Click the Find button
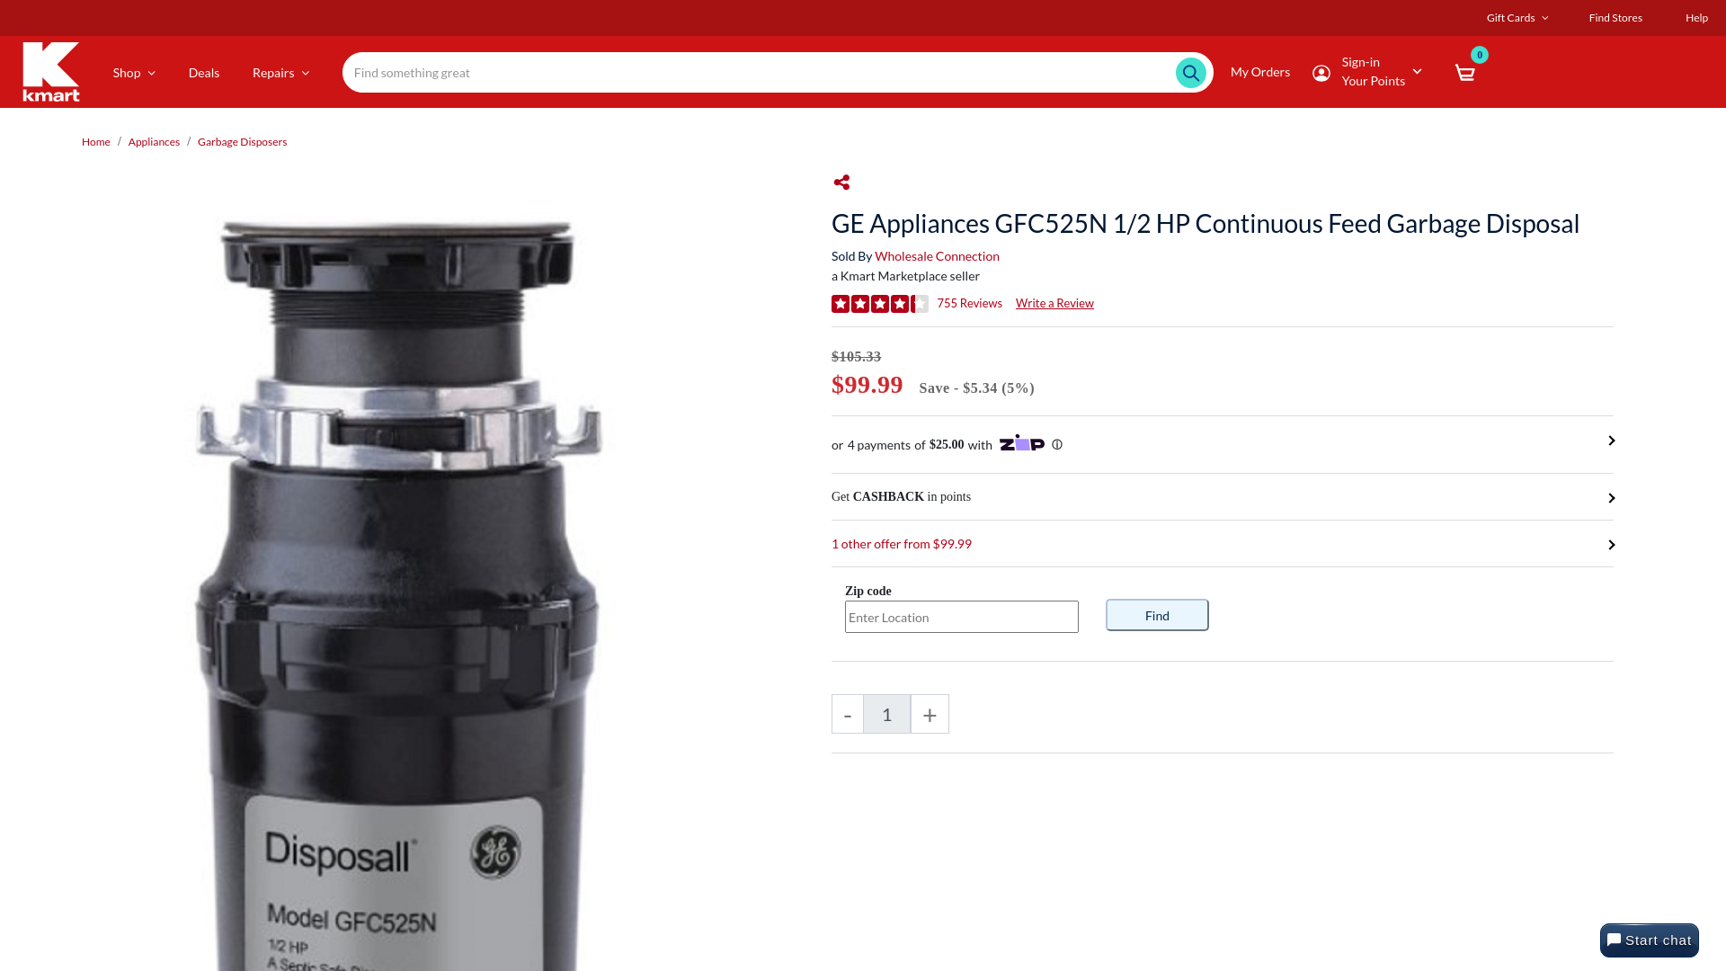 pos(1157,615)
